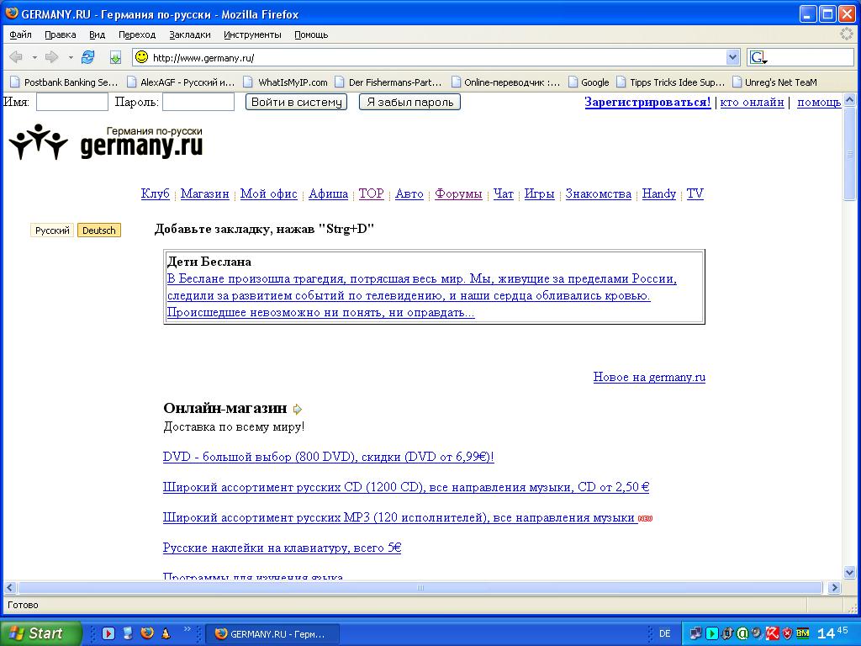This screenshot has height=646, width=861.
Task: Click the vertical scrollbar down arrow
Action: 849,573
